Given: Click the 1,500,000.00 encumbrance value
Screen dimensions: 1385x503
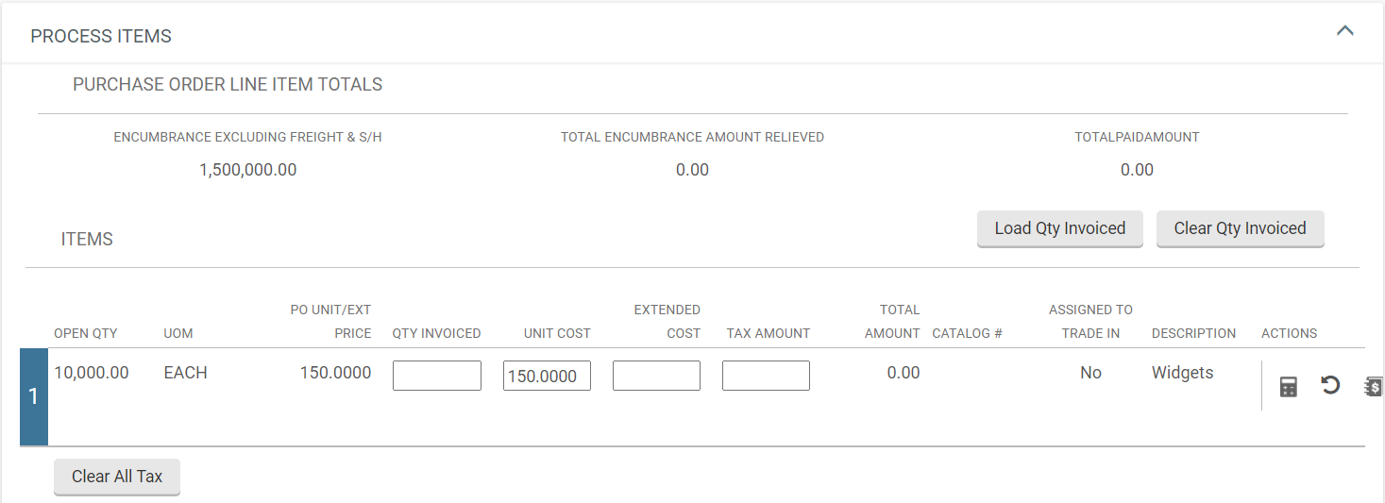Looking at the screenshot, I should 247,170.
